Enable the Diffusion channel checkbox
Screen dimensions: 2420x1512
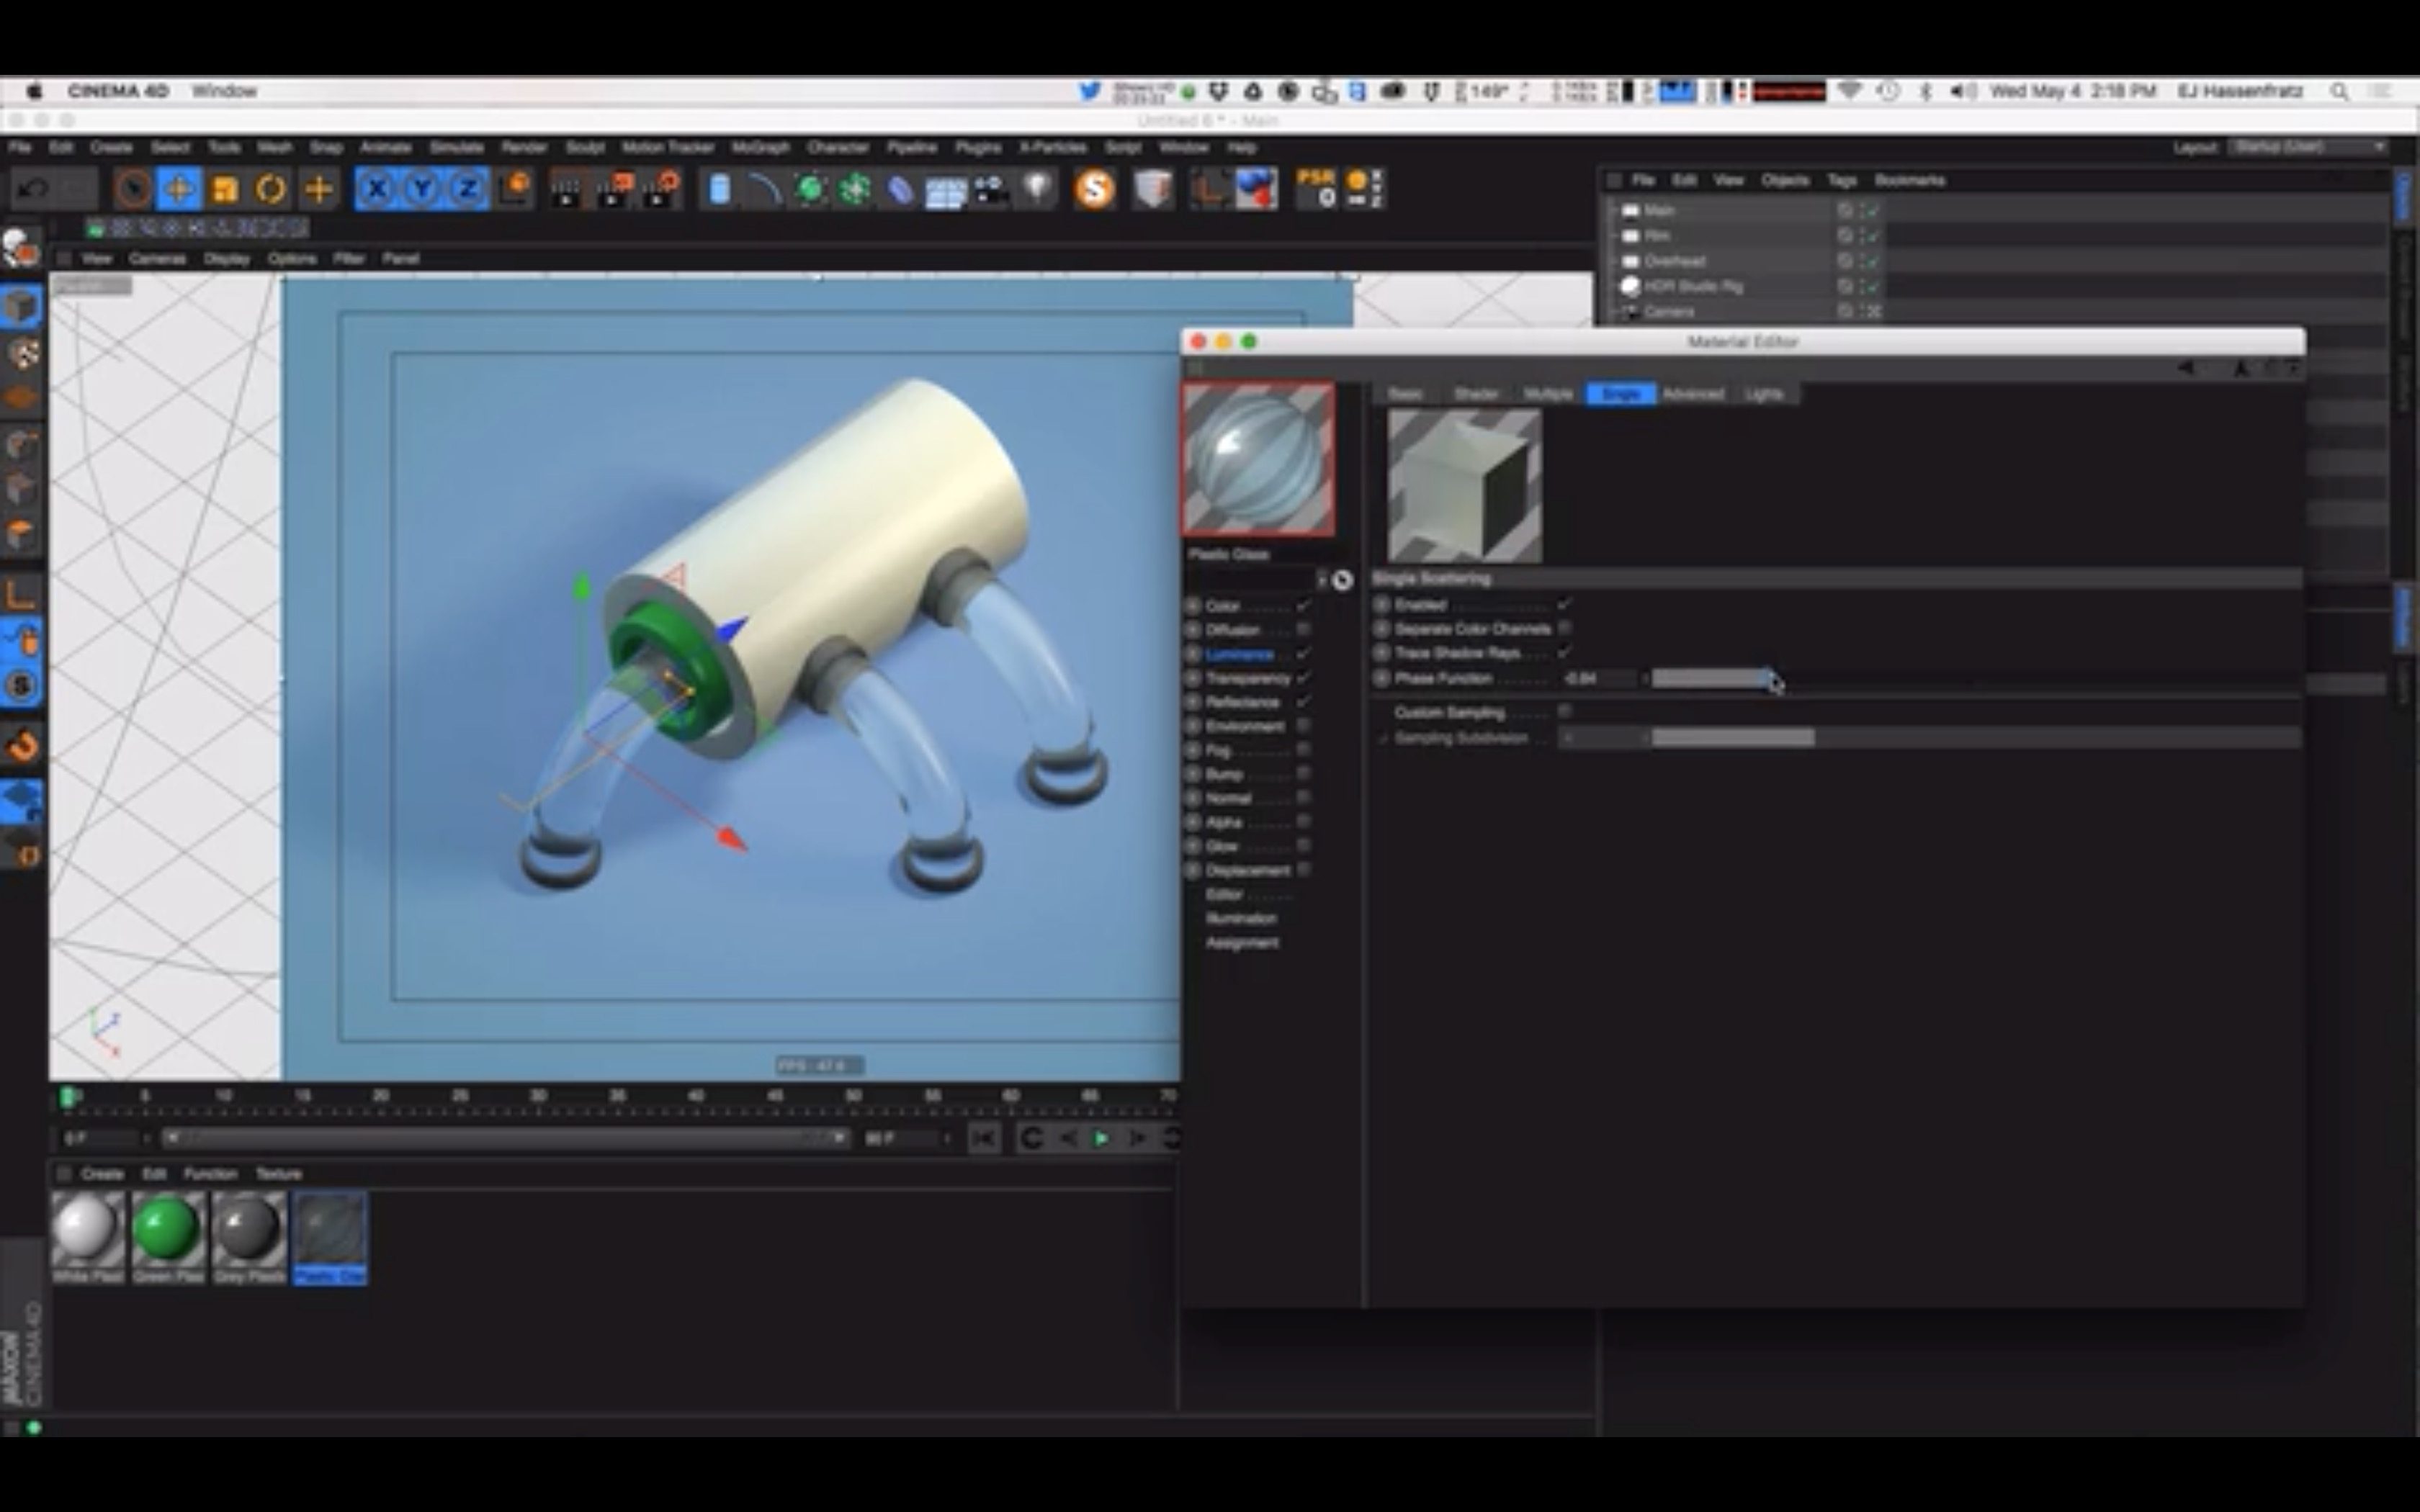click(1303, 629)
